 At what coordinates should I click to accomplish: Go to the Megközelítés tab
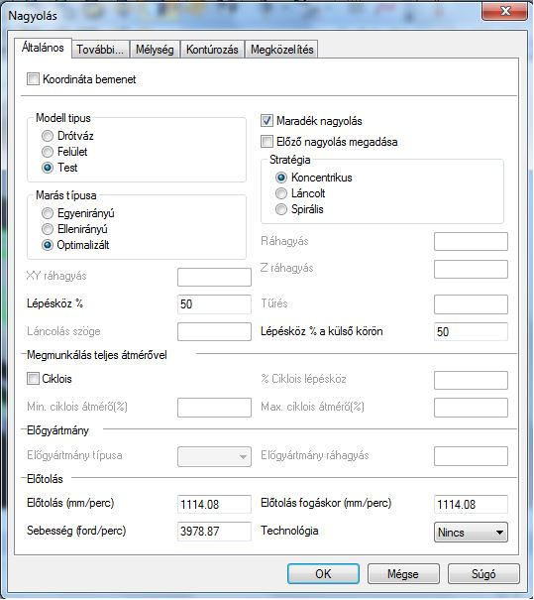coord(281,50)
